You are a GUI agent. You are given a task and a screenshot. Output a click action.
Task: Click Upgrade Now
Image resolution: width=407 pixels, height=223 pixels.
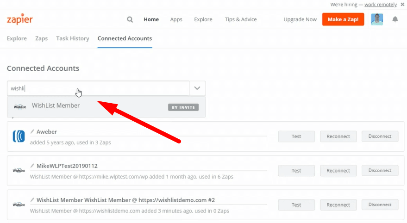(x=300, y=19)
